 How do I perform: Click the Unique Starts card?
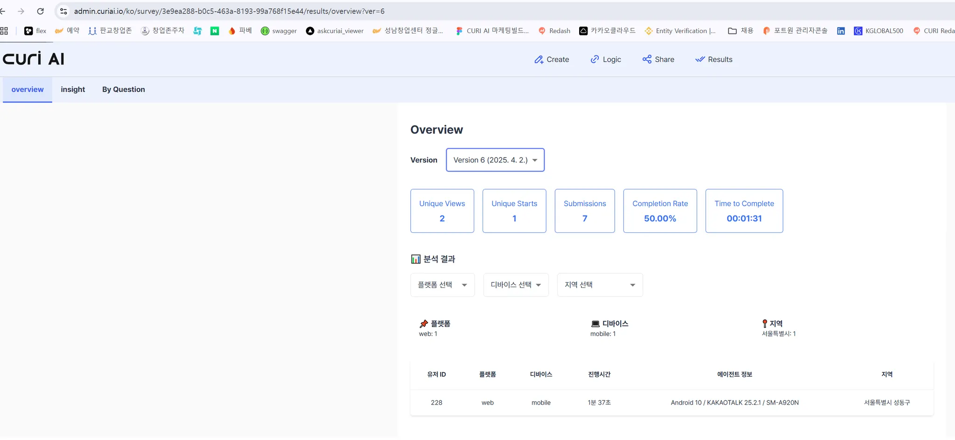pyautogui.click(x=514, y=211)
